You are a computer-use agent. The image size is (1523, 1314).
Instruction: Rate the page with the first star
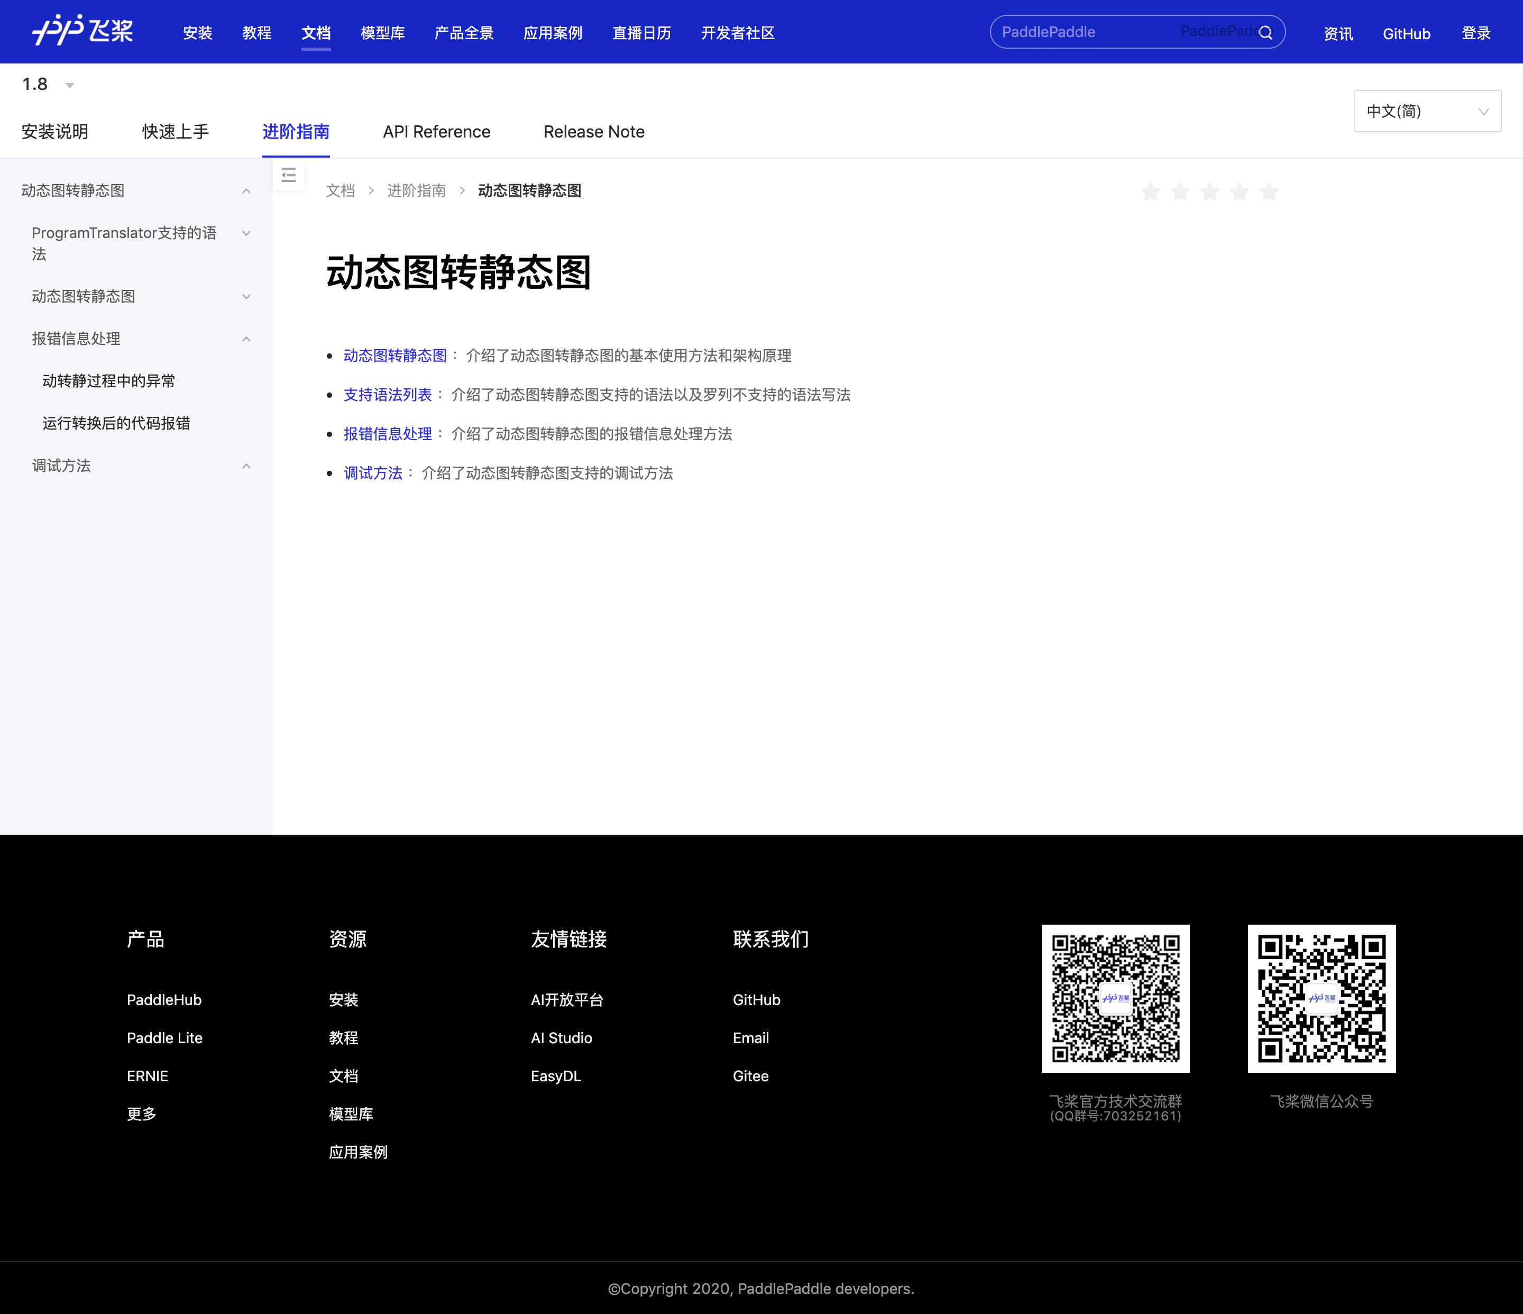pos(1150,192)
